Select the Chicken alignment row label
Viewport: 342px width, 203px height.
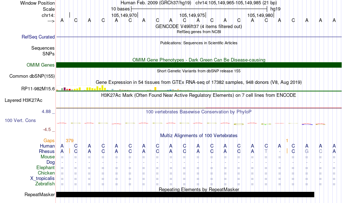[x=46, y=173]
